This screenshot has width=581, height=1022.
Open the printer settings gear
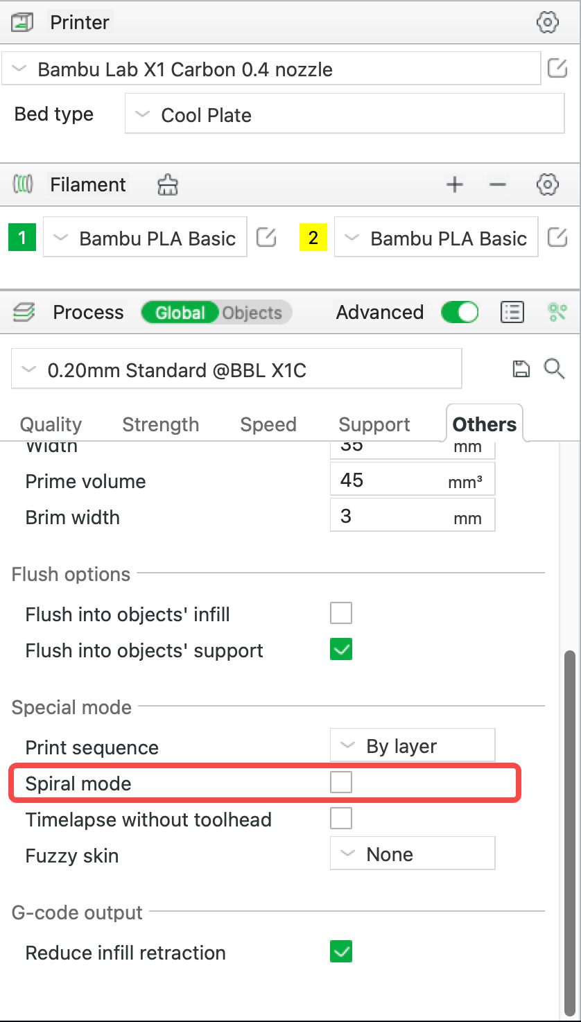point(547,21)
